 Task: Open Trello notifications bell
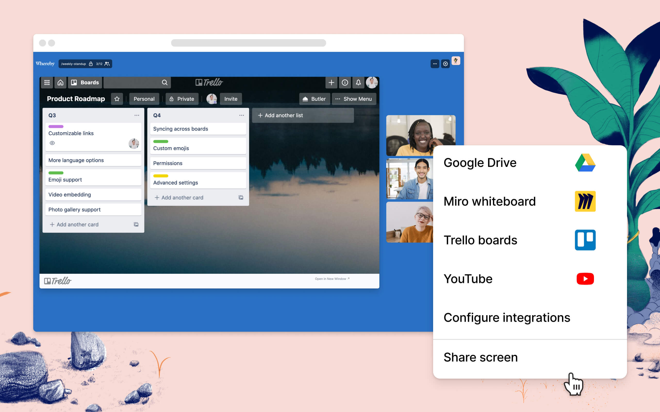(x=358, y=82)
